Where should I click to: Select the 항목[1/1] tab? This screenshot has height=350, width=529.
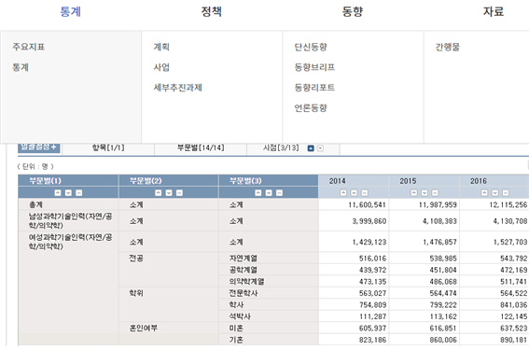point(108,148)
